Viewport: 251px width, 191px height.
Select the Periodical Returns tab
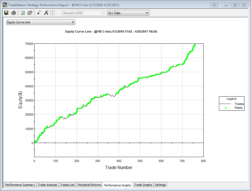pos(89,185)
